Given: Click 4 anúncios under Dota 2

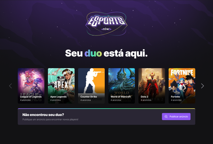Looking at the screenshot, I should (x=146, y=100).
